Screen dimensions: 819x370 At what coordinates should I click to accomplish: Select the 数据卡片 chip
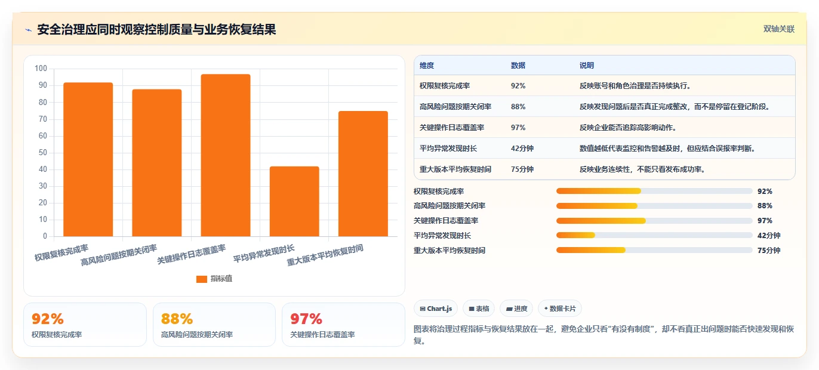560,309
